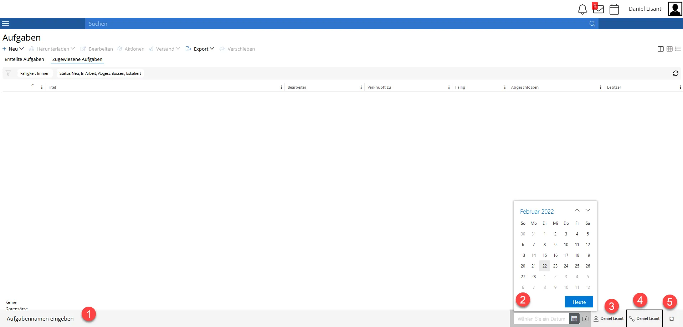Click the linked Daniel Lisanti chain button
This screenshot has height=327, width=683.
point(645,318)
